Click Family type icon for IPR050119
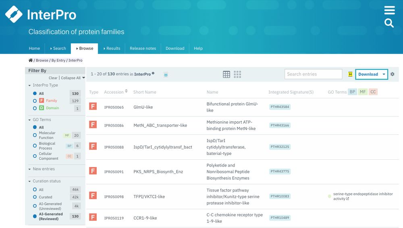 [x=93, y=217]
